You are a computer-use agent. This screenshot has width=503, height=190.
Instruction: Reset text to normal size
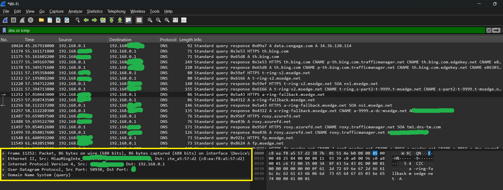(x=167, y=20)
